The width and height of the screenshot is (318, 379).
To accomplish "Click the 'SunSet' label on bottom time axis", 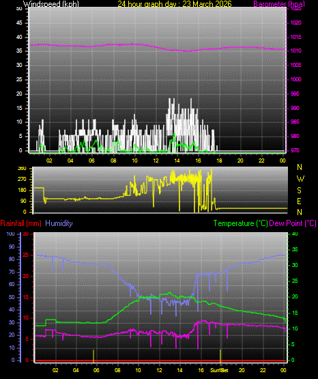I will [x=219, y=370].
